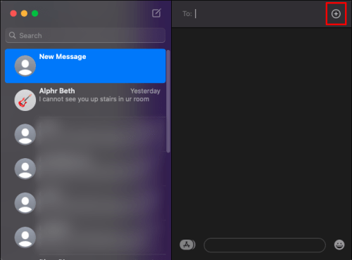Select second blurred conversation below Alphr Beth
352x260 pixels.
point(85,169)
